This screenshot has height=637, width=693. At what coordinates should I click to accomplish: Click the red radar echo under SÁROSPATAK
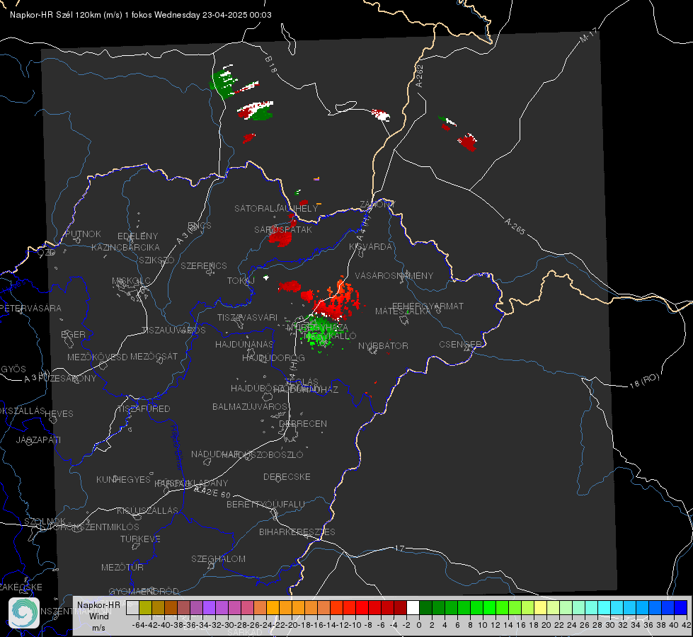(280, 238)
